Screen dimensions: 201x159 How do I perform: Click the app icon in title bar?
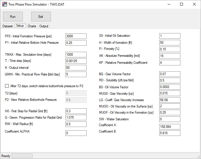click(x=5, y=4)
